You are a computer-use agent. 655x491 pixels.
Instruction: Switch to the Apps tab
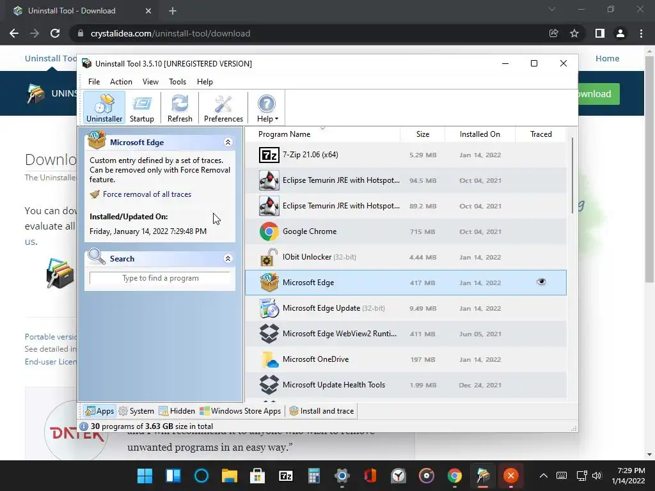[99, 411]
